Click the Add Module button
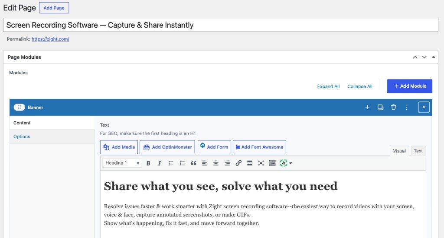 (410, 86)
